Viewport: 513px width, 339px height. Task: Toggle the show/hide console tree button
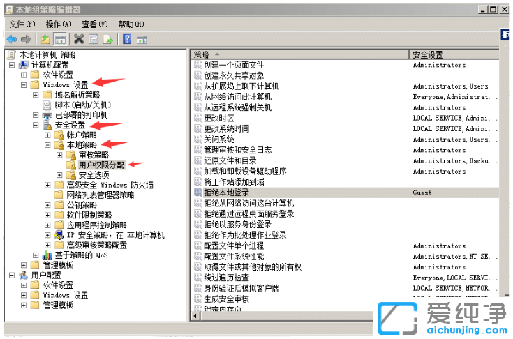(x=60, y=39)
